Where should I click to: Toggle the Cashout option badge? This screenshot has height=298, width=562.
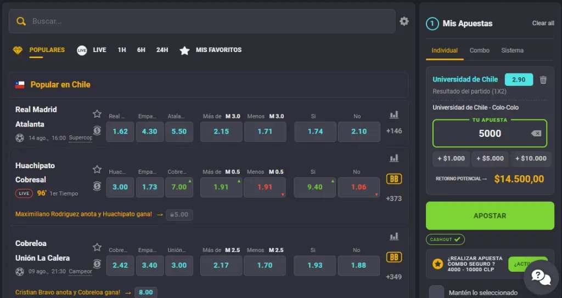pos(445,239)
